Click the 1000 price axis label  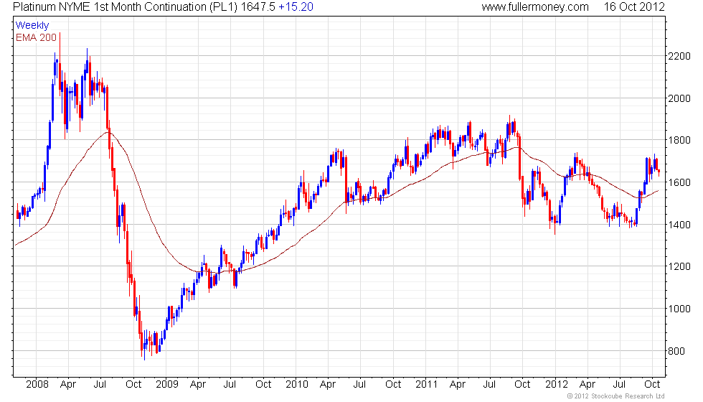coord(679,309)
